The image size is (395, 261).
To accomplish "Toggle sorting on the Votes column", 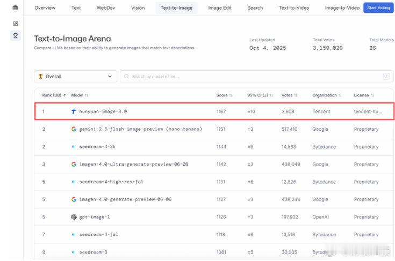I will [x=290, y=95].
